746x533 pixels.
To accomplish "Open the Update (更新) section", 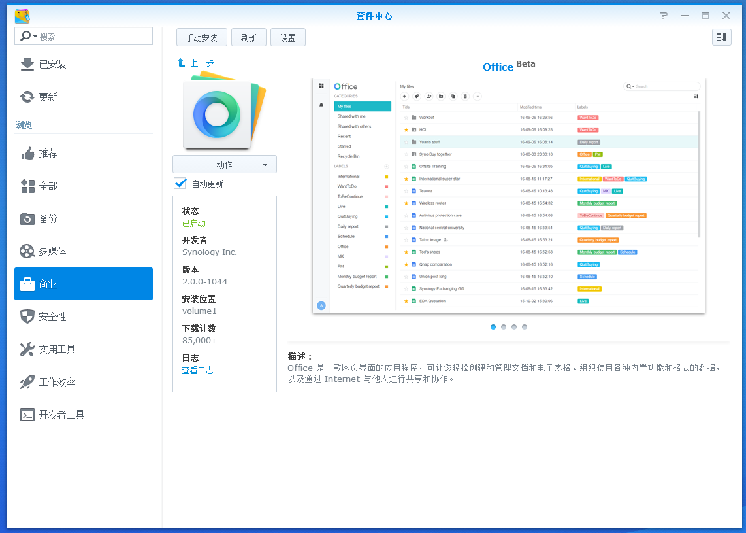I will tap(83, 97).
